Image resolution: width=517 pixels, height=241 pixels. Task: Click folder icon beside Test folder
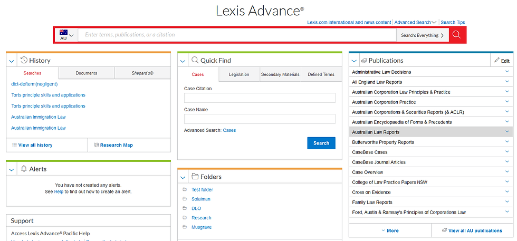(184, 189)
